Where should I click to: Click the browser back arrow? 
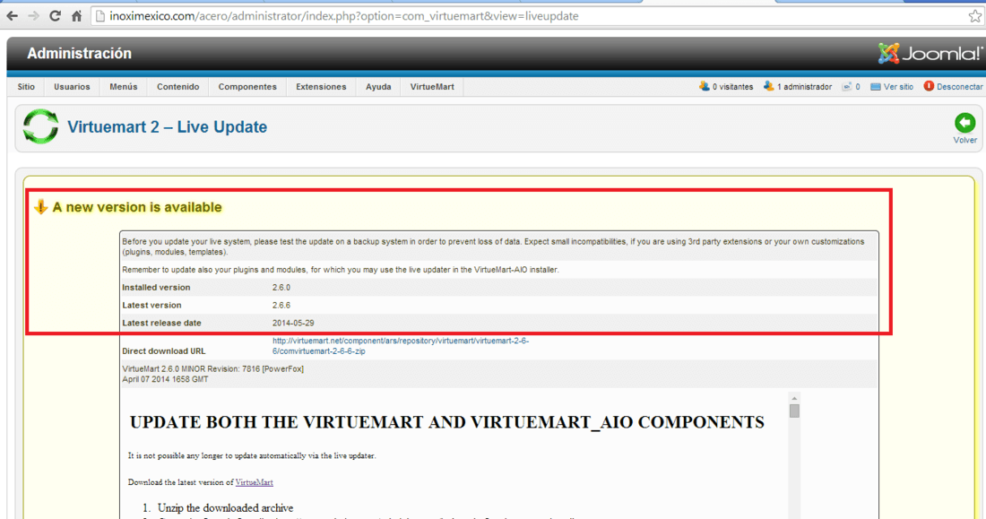pyautogui.click(x=12, y=16)
